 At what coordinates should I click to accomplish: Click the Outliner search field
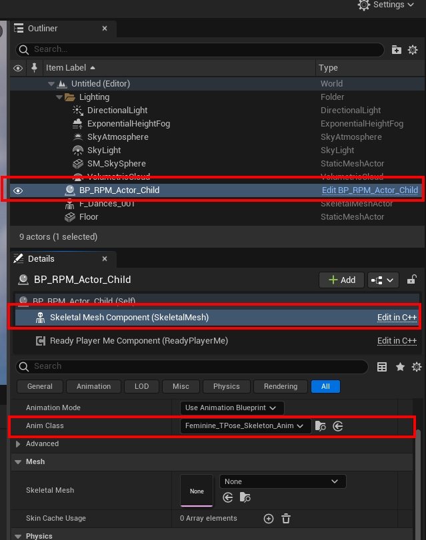(199, 49)
